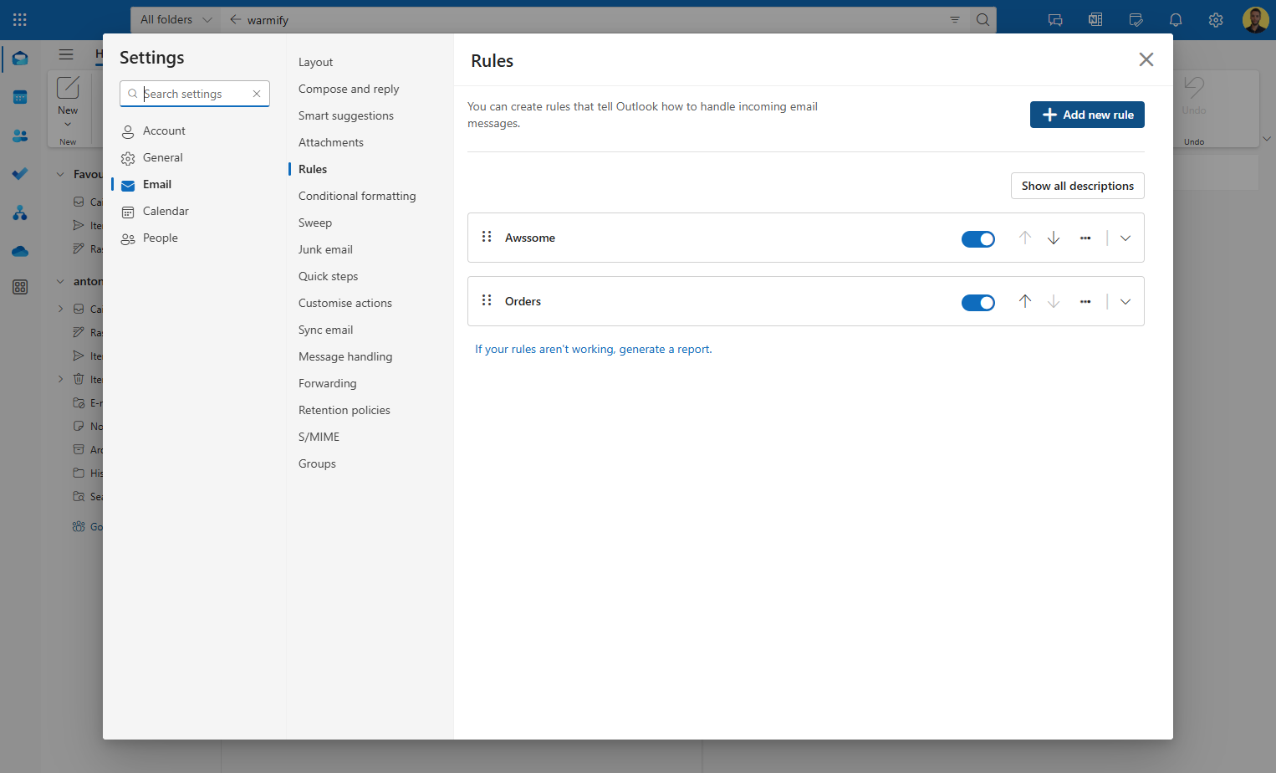This screenshot has height=773, width=1276.
Task: Open notifications bell icon
Action: click(x=1176, y=20)
